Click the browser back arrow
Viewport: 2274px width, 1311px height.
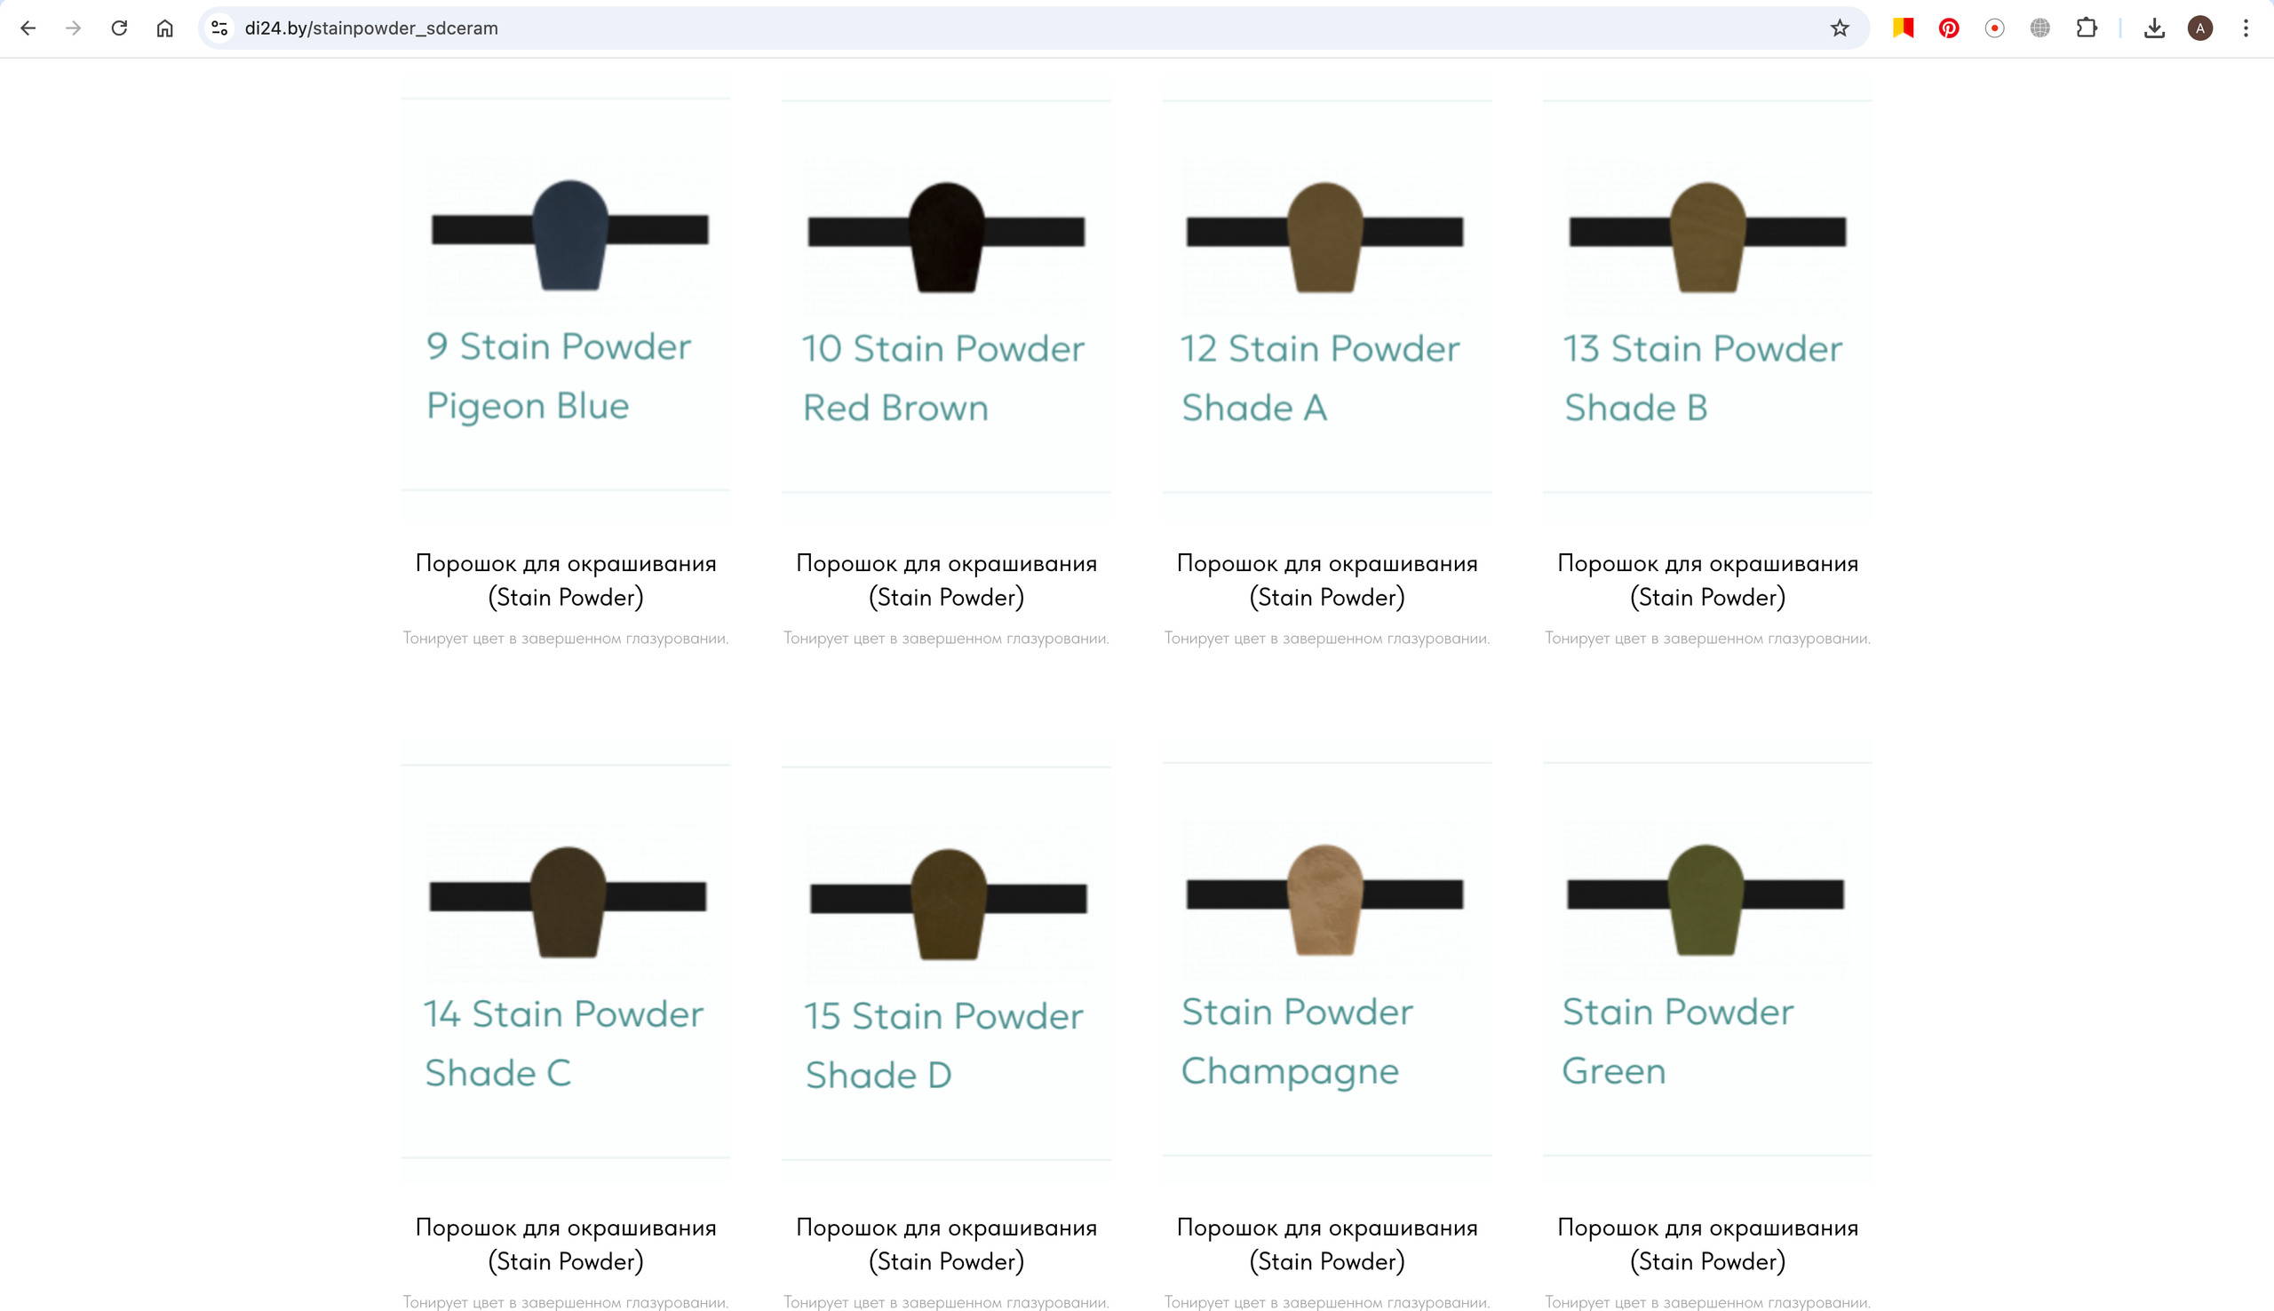(28, 28)
